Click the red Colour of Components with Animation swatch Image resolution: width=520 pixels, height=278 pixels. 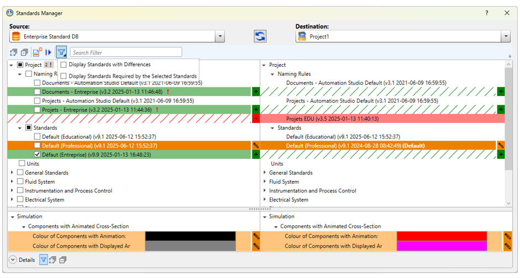tap(441, 236)
